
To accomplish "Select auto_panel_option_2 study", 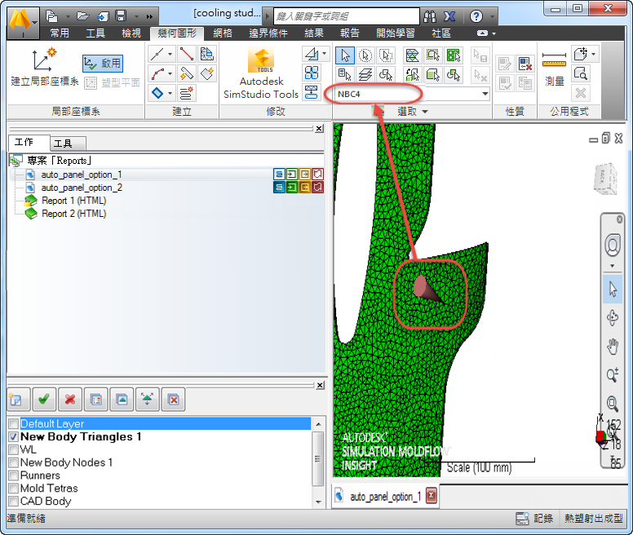I will click(x=82, y=188).
